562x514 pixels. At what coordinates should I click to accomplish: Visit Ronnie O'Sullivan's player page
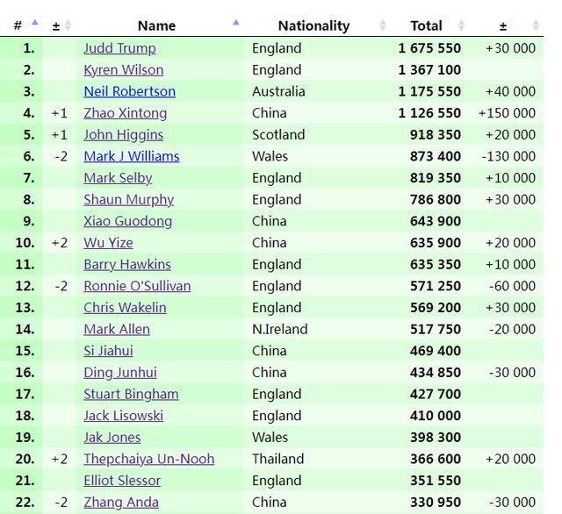point(136,286)
